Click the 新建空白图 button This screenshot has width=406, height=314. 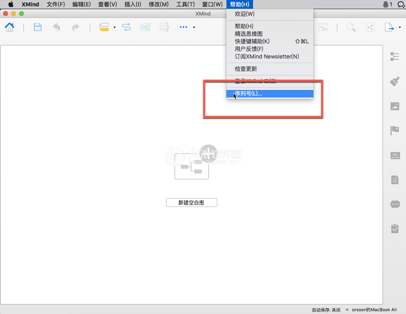(x=191, y=203)
